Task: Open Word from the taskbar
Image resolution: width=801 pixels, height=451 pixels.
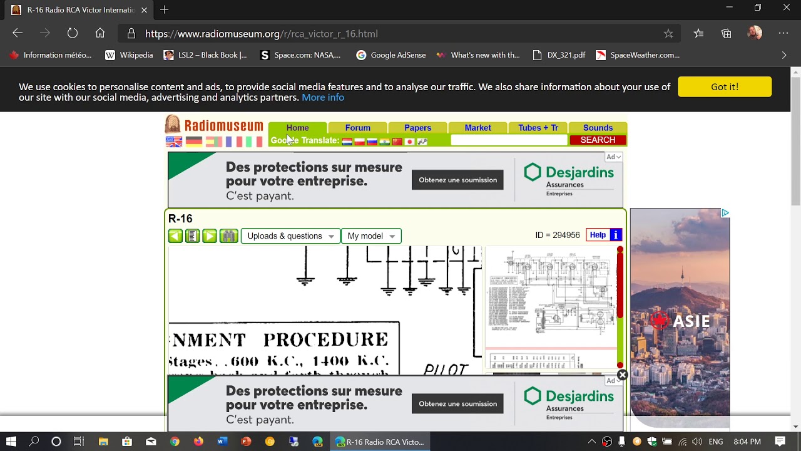Action: click(x=222, y=442)
